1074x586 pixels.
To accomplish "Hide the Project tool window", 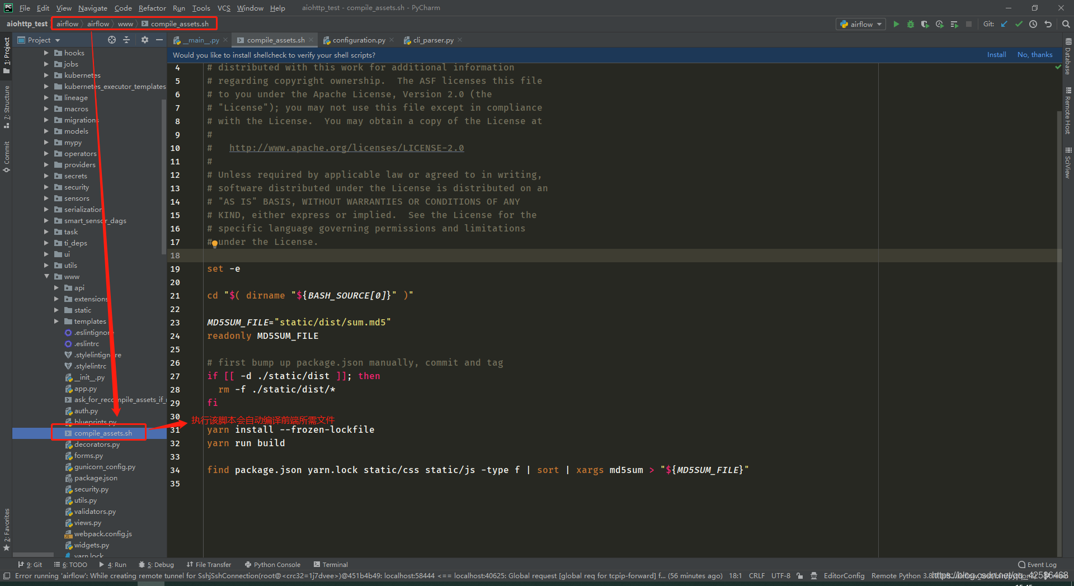I will 159,40.
